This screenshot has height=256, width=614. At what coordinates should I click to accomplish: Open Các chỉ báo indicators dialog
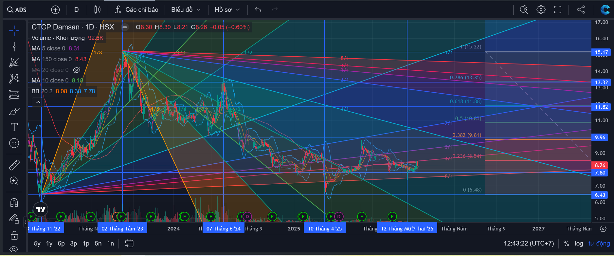tap(136, 10)
